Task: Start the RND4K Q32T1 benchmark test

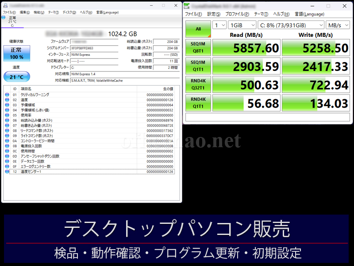Action: (198, 85)
